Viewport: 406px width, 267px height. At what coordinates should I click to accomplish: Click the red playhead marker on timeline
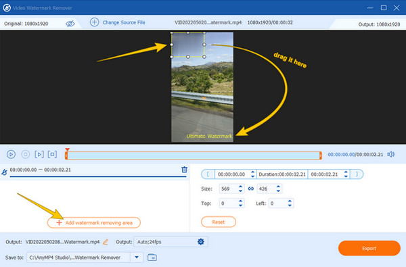67,149
